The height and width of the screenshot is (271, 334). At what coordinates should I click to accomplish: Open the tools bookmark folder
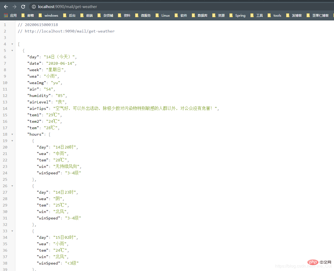tap(275, 16)
